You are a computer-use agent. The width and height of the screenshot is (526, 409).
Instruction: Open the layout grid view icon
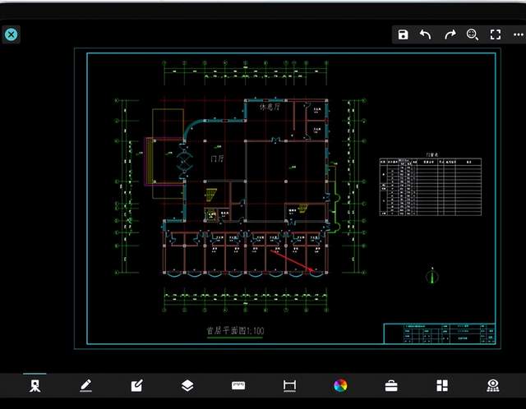(x=442, y=385)
